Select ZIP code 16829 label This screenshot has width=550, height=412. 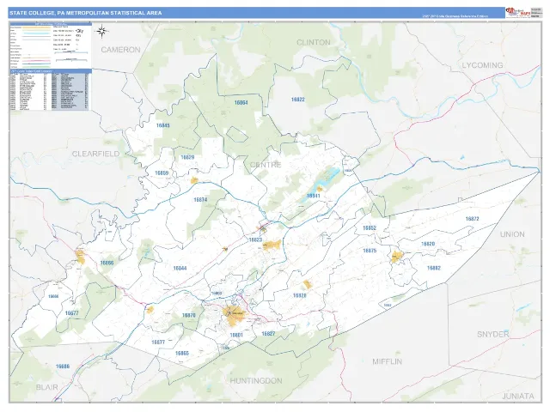click(x=187, y=157)
